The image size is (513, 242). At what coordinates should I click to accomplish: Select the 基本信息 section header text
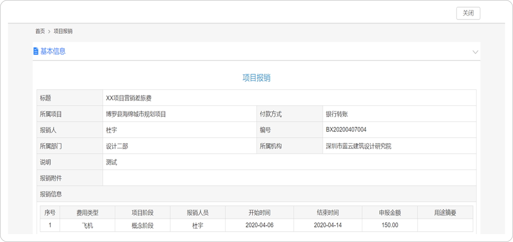point(53,51)
